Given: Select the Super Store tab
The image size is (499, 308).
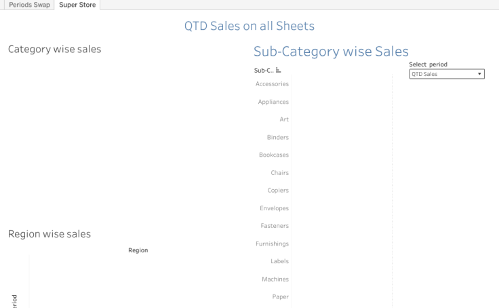Looking at the screenshot, I should 77,5.
